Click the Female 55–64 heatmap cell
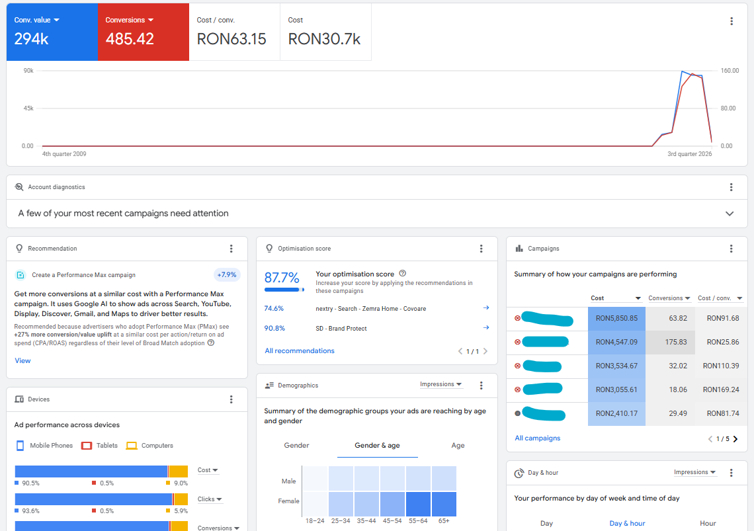754x531 pixels. tap(418, 504)
